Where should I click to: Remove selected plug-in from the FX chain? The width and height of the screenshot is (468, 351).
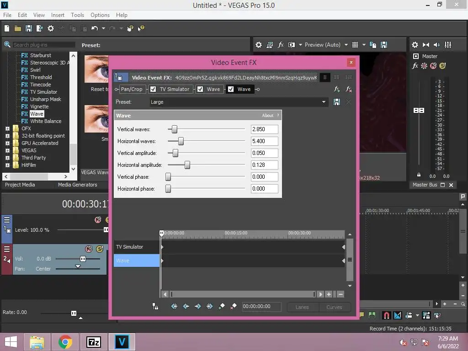coord(348,89)
